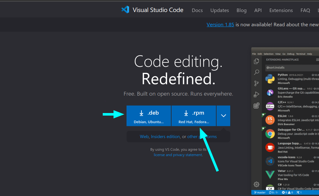The width and height of the screenshot is (319, 196).
Task: Open the Web version link
Action: point(144,136)
